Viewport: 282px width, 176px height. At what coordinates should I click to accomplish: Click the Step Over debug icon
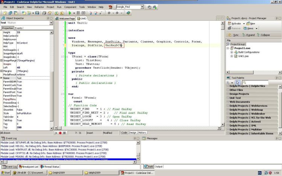pyautogui.click(x=96, y=13)
